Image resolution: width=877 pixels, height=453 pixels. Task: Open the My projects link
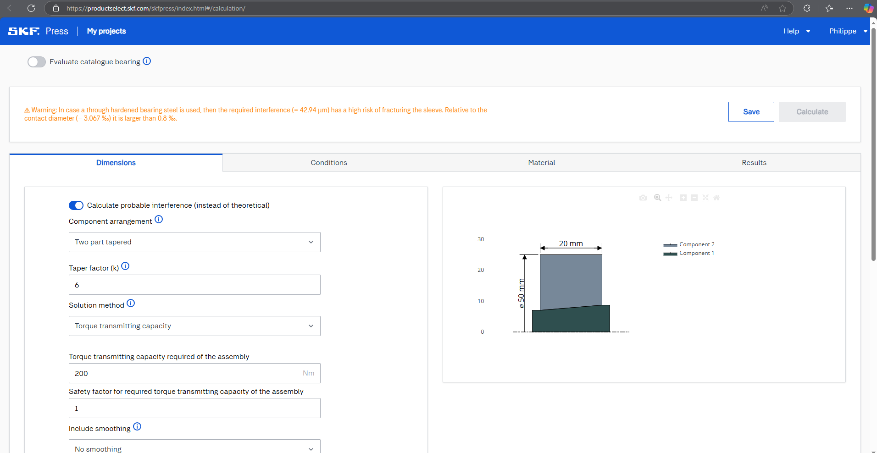point(106,31)
